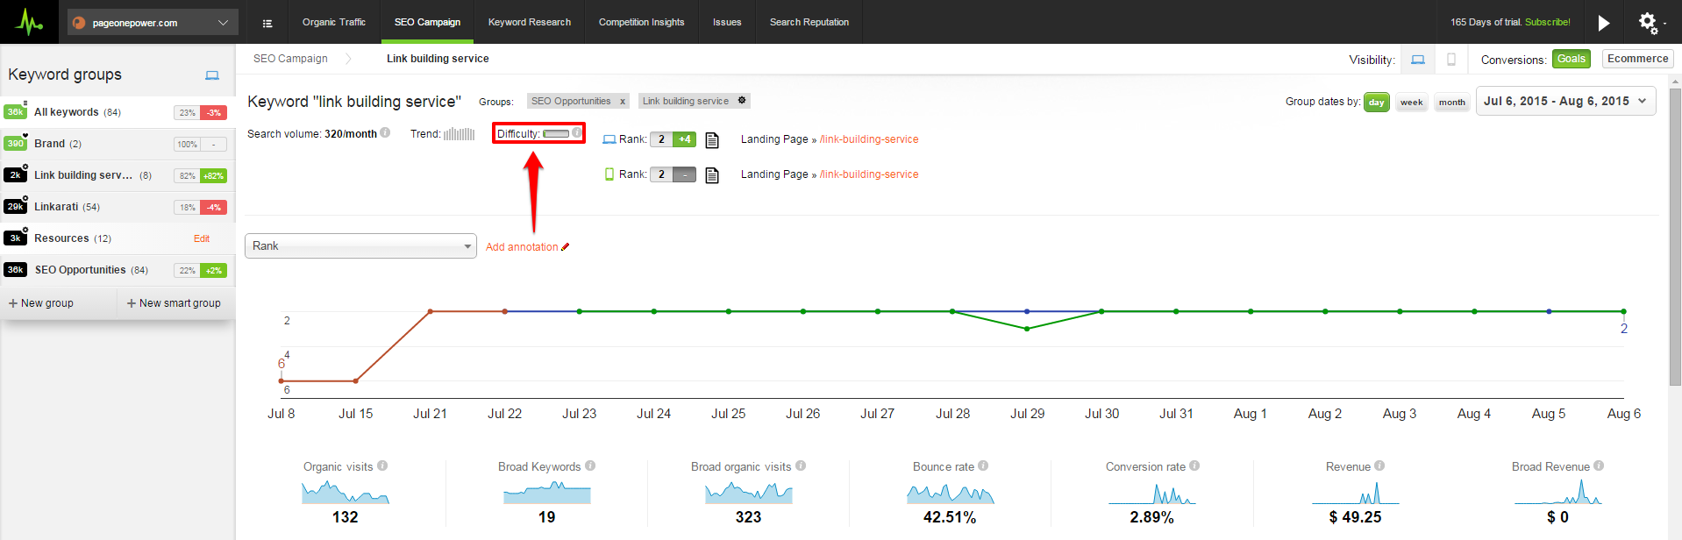Open the settings gear menu

coord(1648,22)
